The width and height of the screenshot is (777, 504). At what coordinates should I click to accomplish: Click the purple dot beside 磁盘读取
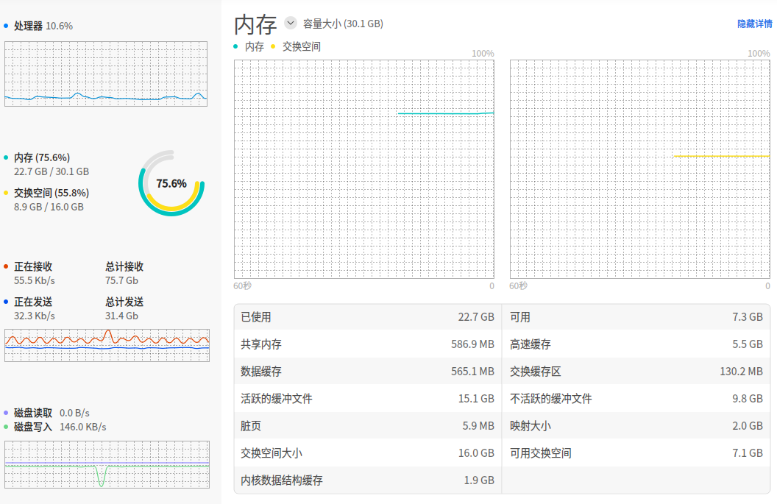[6, 413]
